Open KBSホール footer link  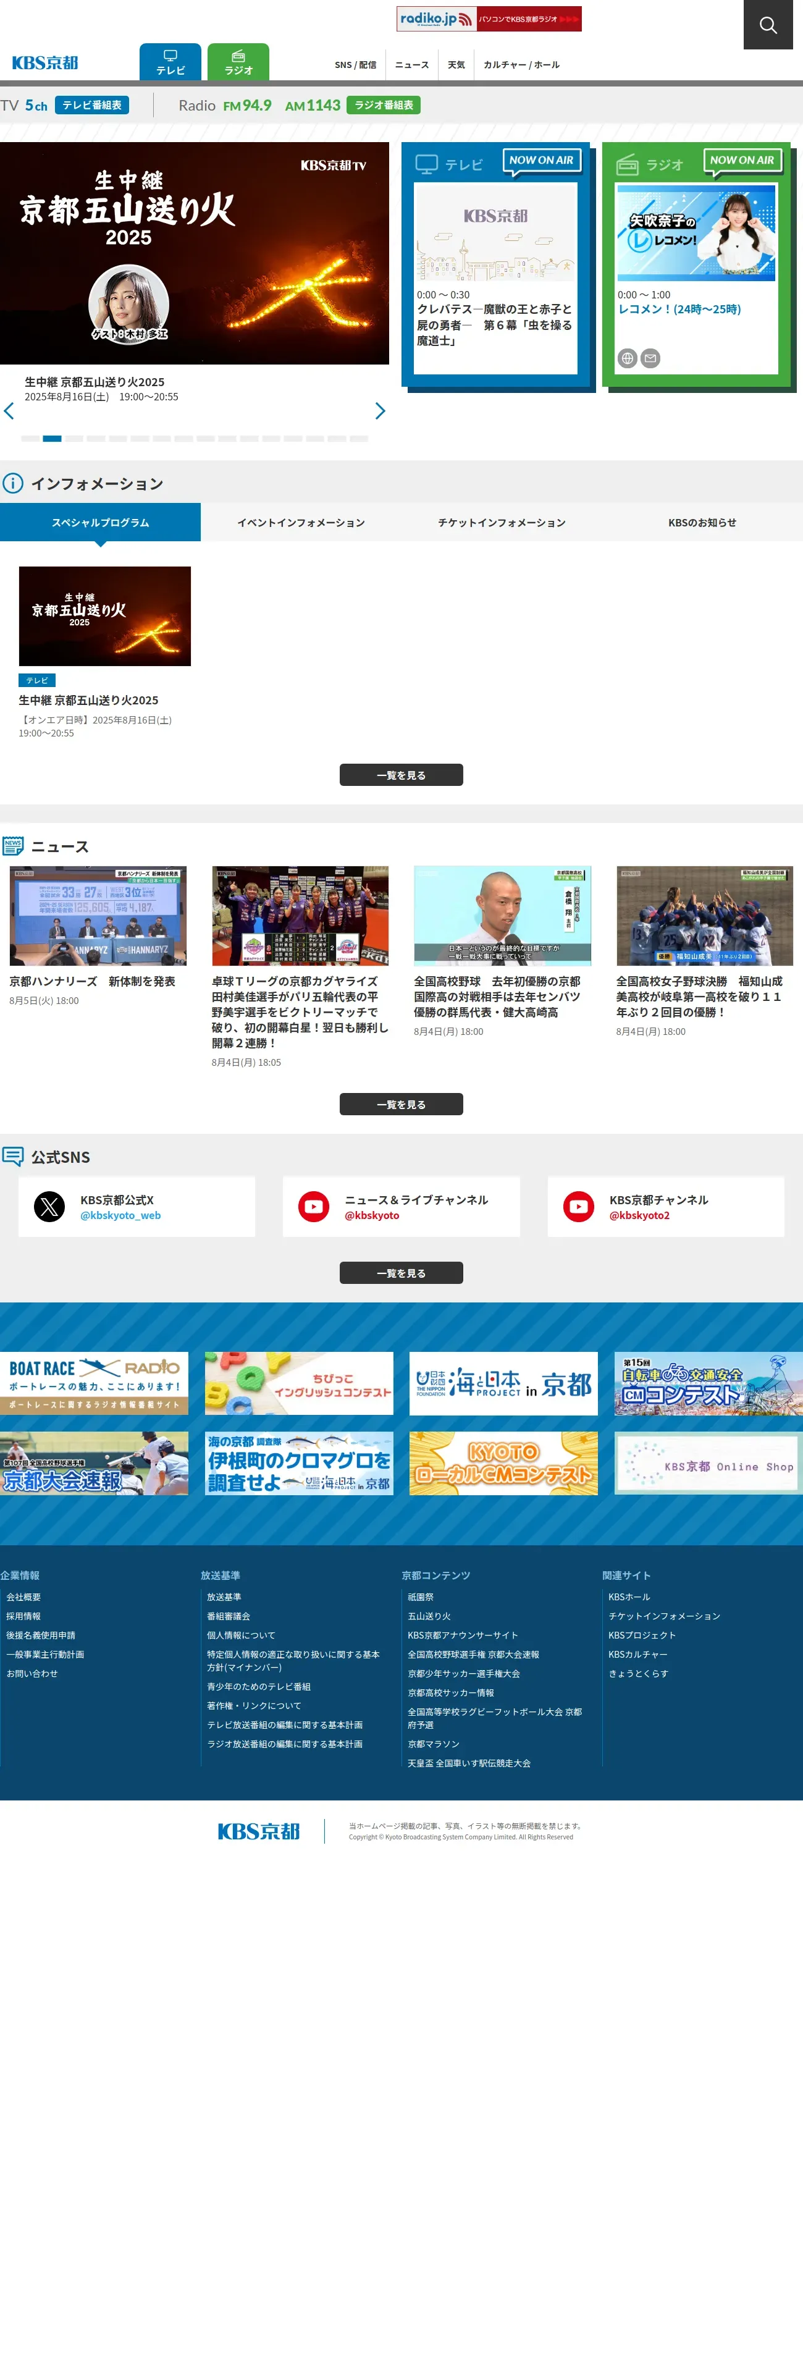(629, 1597)
